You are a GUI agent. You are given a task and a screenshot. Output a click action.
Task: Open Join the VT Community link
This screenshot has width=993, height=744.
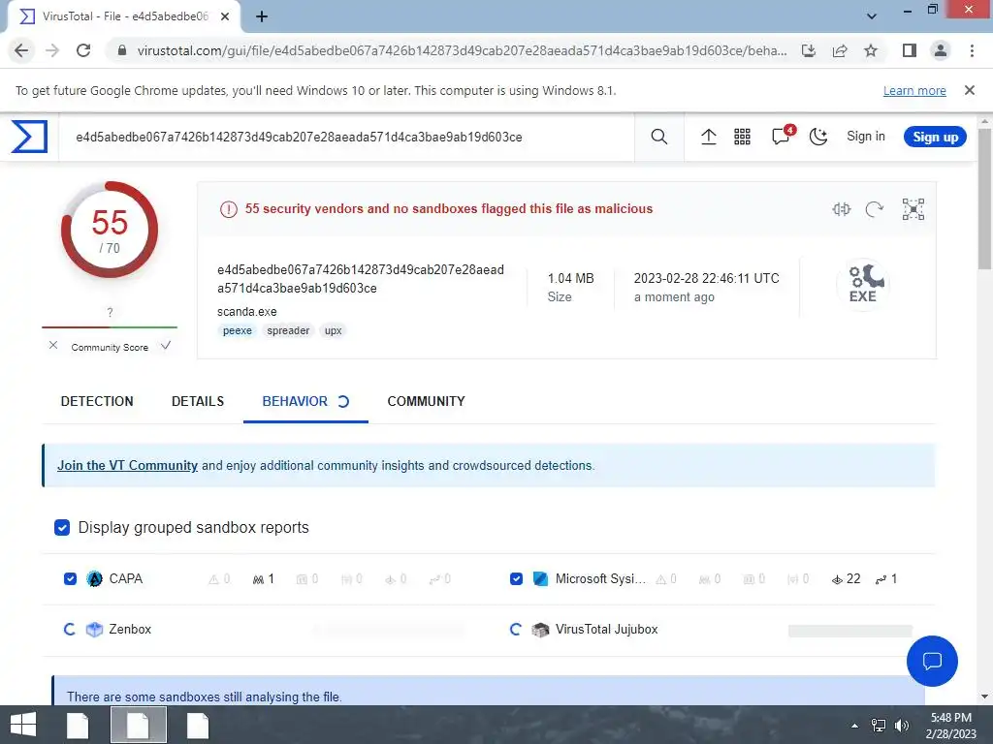[x=127, y=465]
